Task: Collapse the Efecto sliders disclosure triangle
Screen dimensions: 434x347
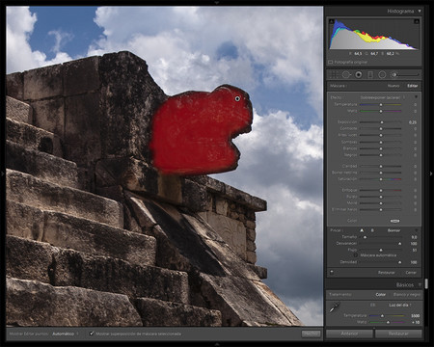Action: click(417, 96)
